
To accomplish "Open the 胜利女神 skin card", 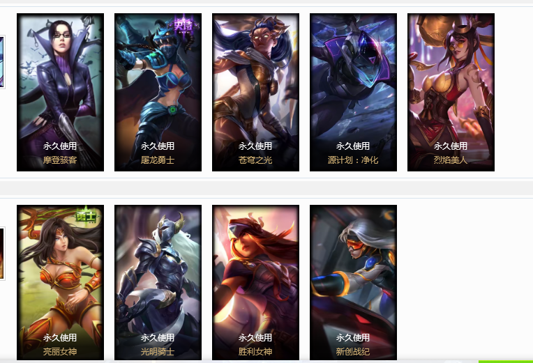I will pyautogui.click(x=255, y=282).
